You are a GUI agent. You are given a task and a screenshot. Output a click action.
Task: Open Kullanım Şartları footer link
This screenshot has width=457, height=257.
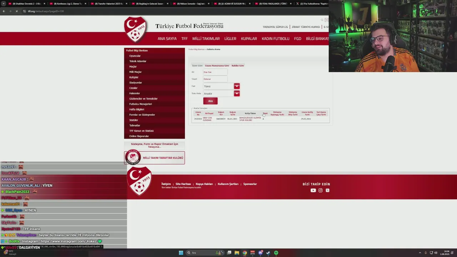tap(228, 184)
